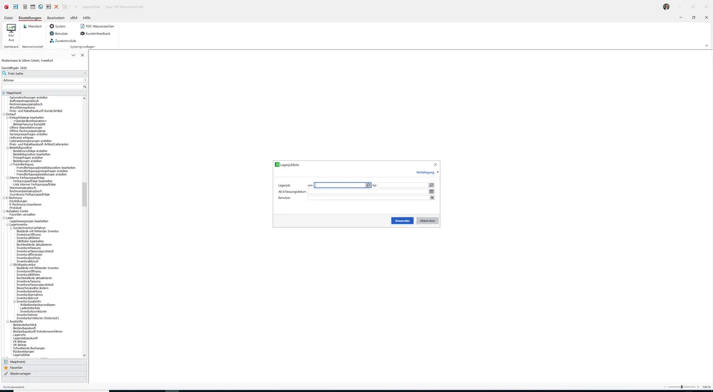Switch to the xRM tab
Screen dimensions: 713x392
(x=74, y=18)
